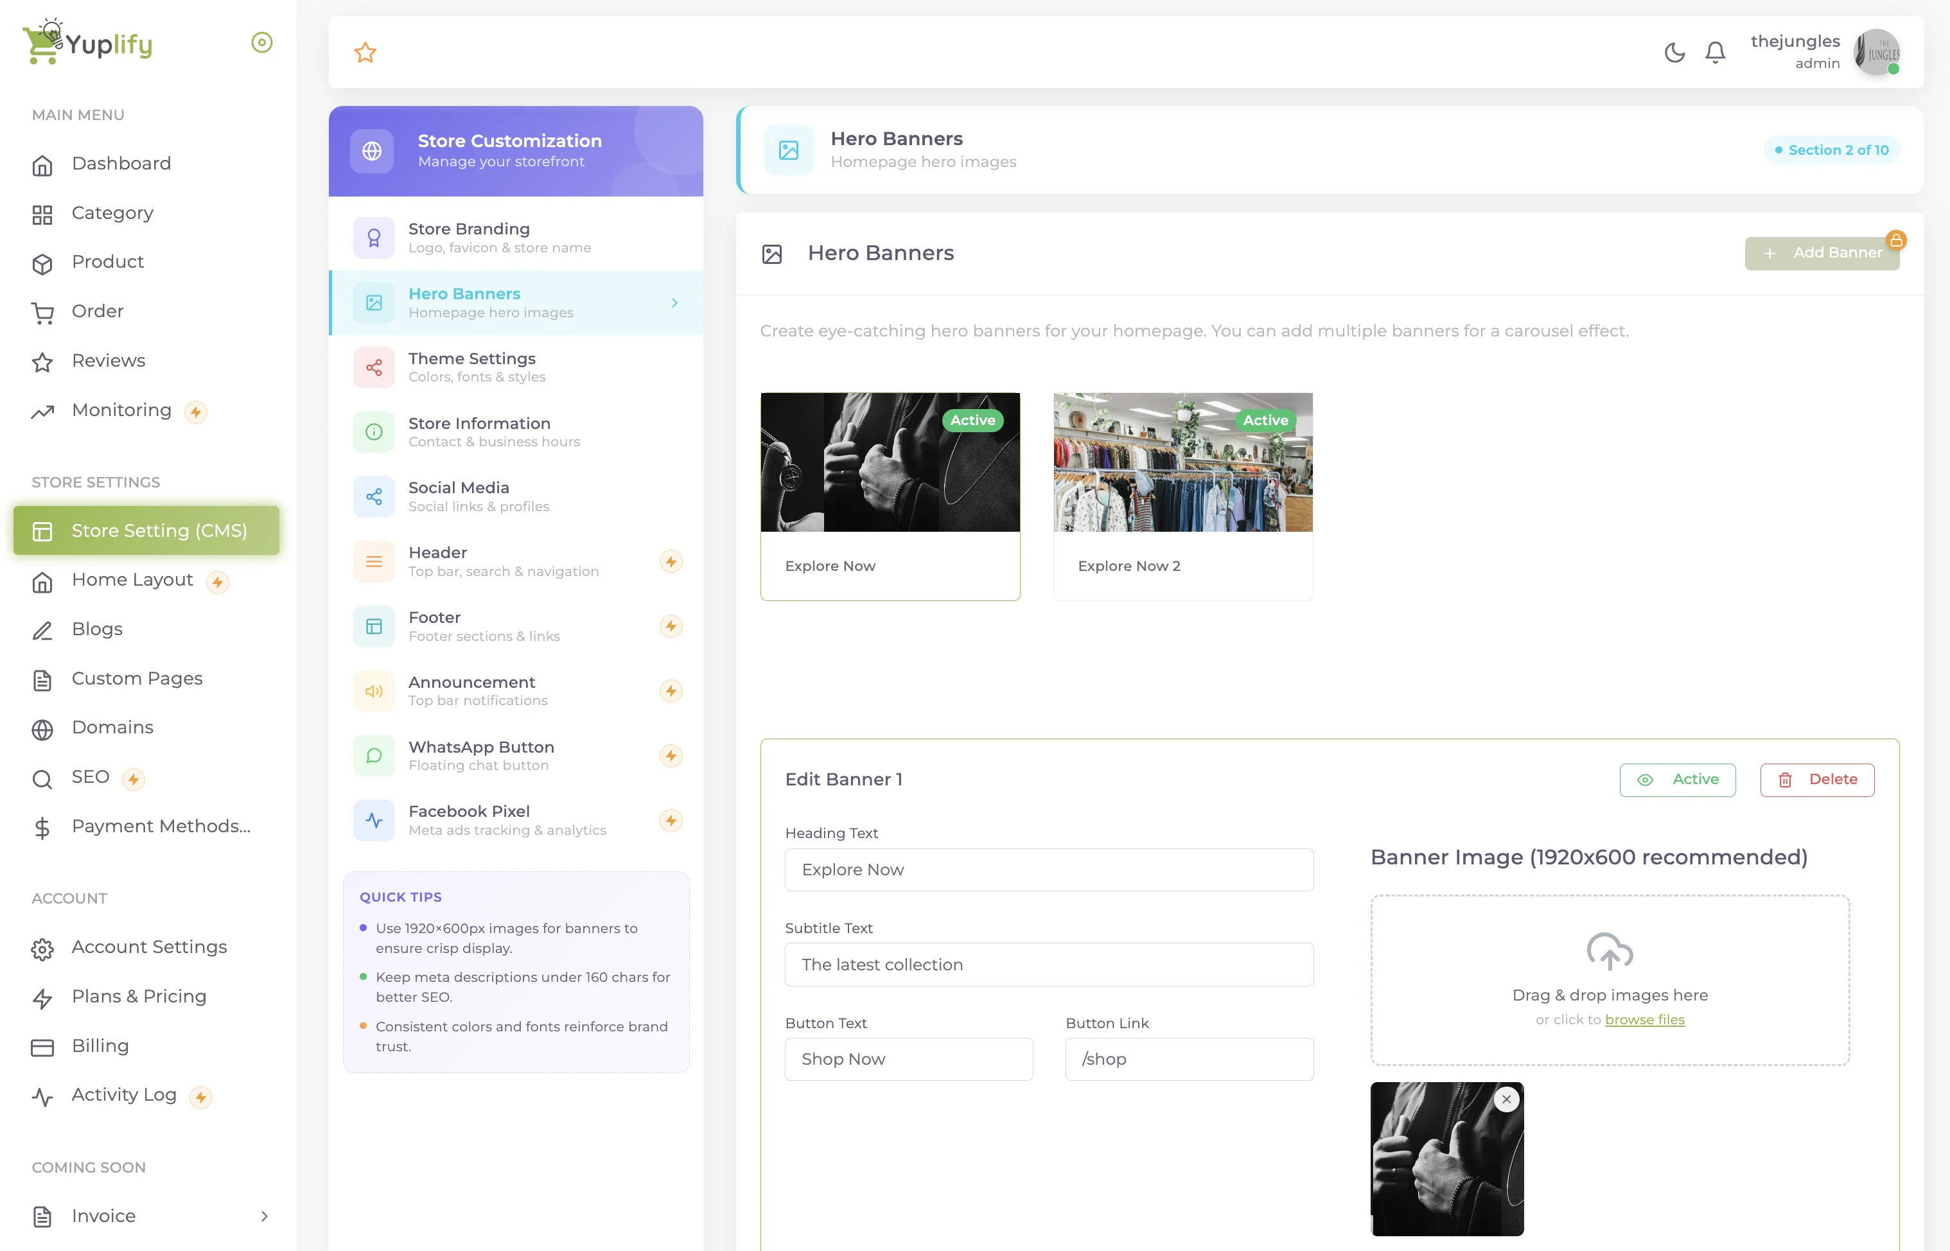This screenshot has height=1251, width=1950.
Task: Click the sidebar collapse target icon
Action: click(261, 42)
